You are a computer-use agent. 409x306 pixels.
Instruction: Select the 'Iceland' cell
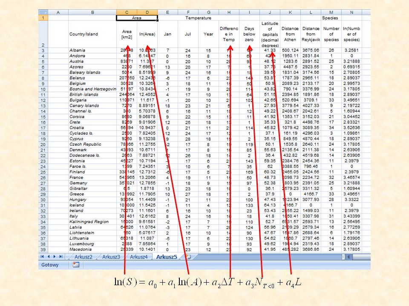coord(92,205)
